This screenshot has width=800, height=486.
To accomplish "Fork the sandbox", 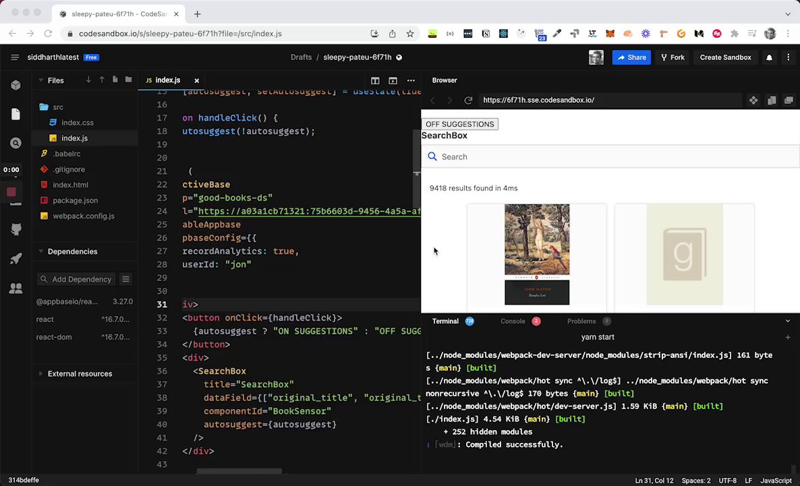I will [x=673, y=57].
